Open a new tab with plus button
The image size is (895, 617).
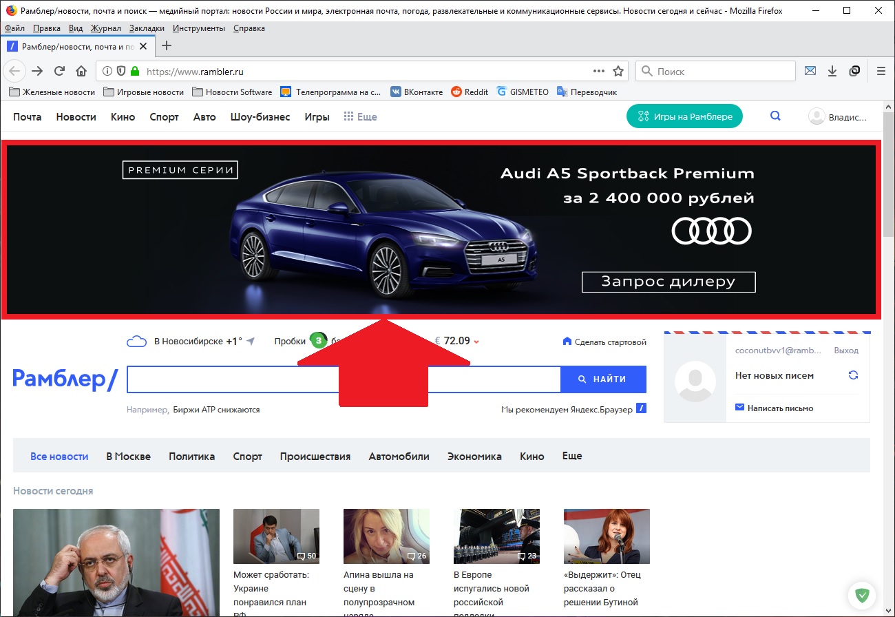pyautogui.click(x=166, y=46)
